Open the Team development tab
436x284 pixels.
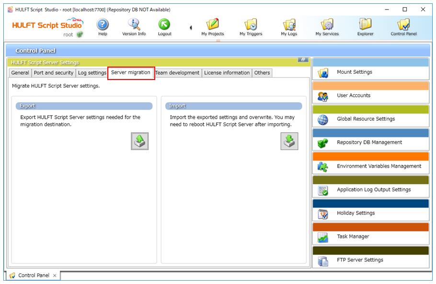click(177, 73)
